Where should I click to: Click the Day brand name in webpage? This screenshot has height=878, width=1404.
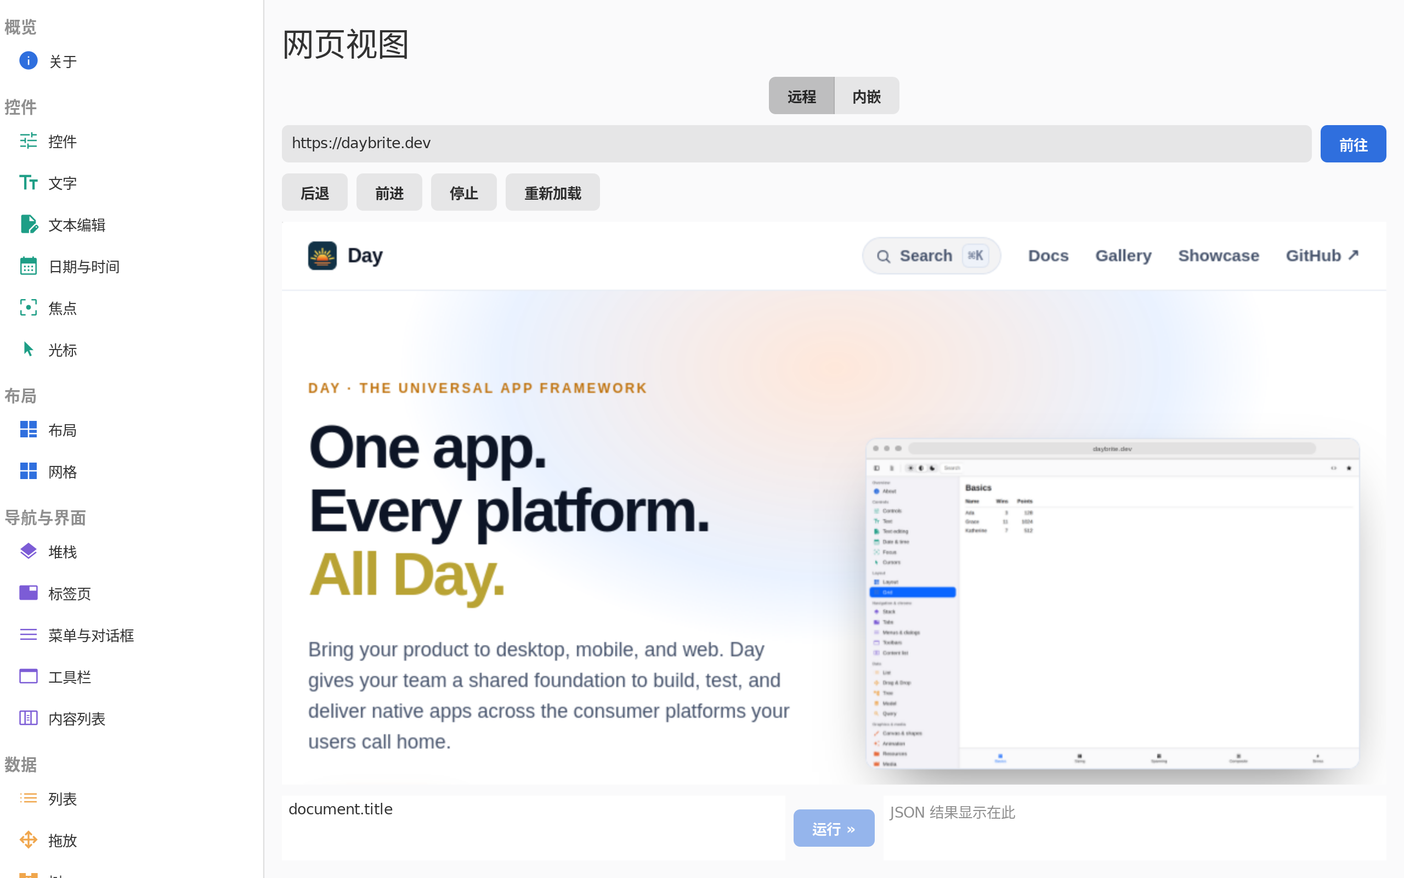[x=365, y=256]
